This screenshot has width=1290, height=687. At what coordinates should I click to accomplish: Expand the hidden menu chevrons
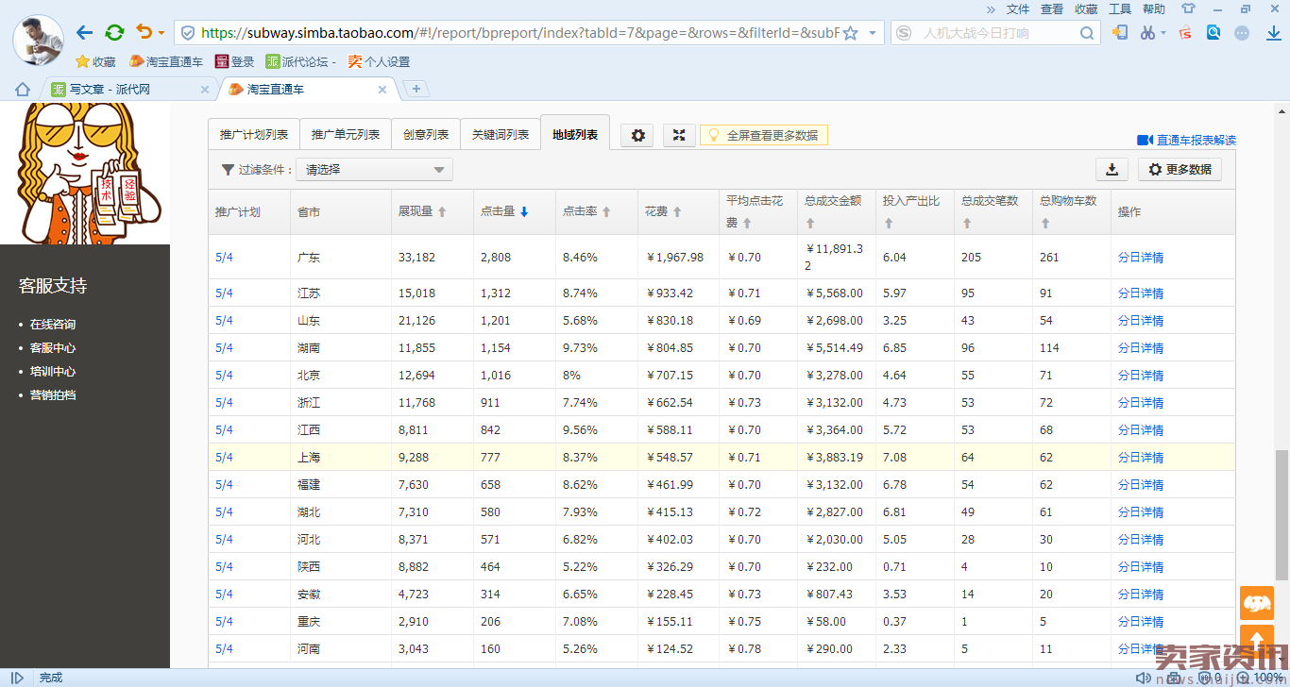point(991,8)
